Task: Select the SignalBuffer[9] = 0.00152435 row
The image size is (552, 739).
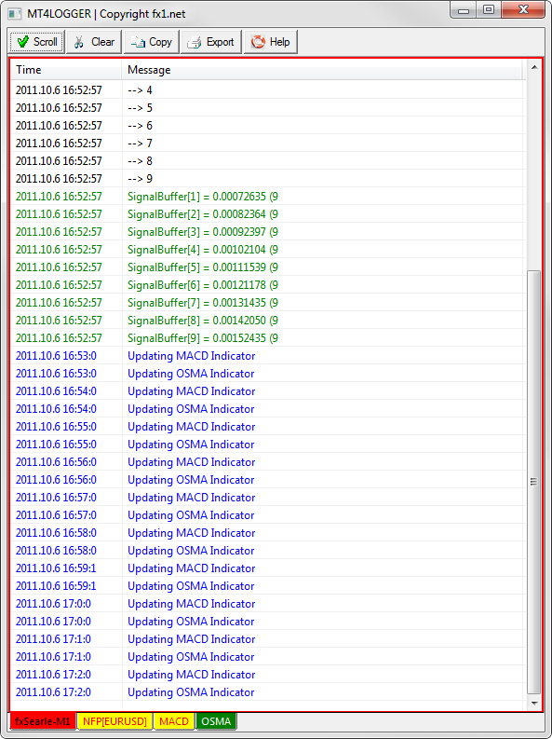Action: click(x=267, y=338)
